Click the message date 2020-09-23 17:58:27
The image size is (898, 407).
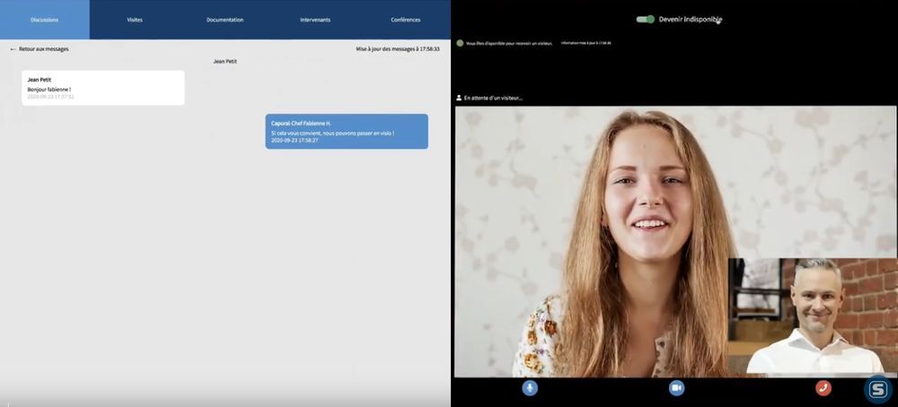tap(295, 140)
